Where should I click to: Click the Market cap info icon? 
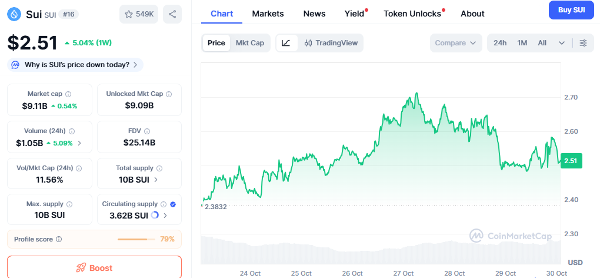pyautogui.click(x=69, y=94)
